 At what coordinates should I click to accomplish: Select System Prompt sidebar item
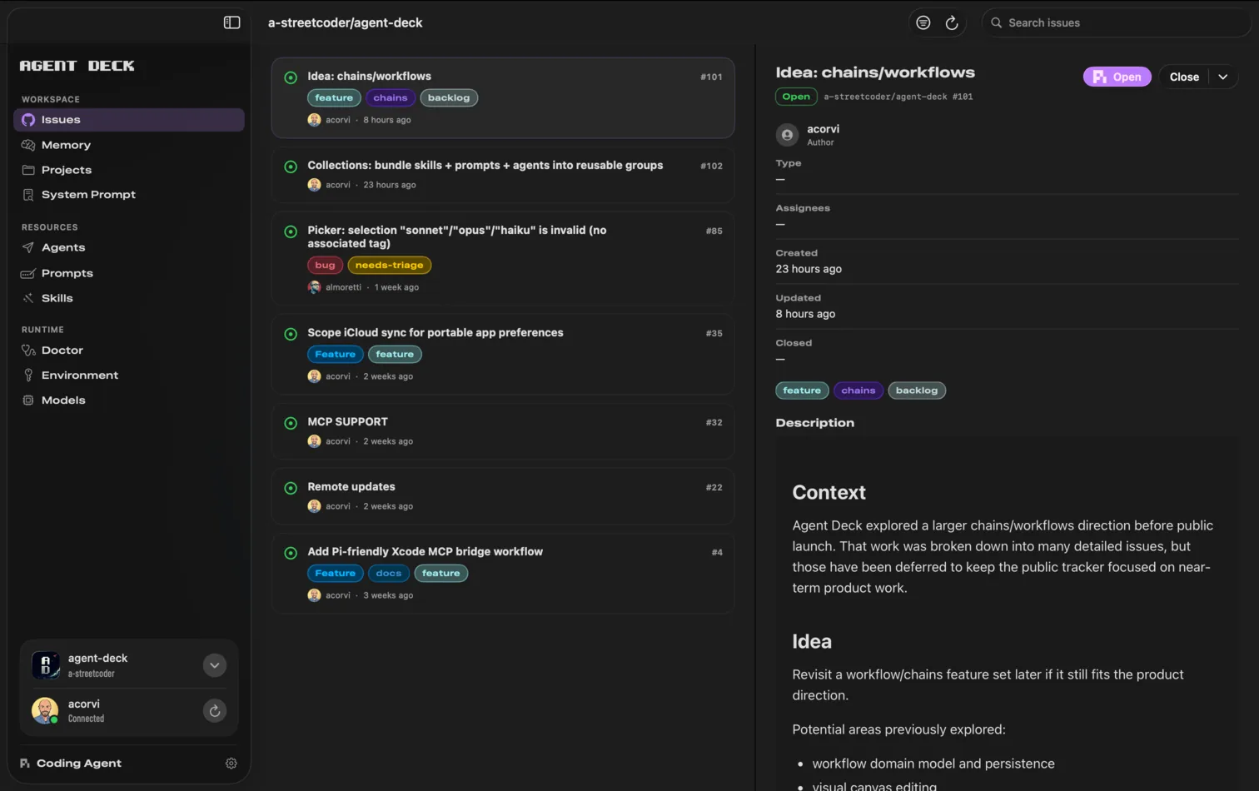(88, 195)
